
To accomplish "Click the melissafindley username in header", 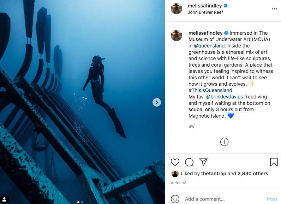I will tap(205, 6).
